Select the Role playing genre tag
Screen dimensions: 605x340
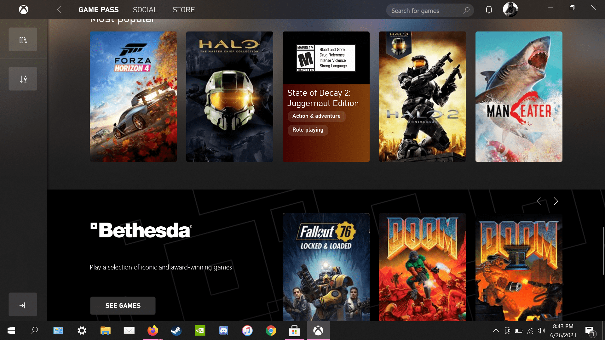pos(308,130)
